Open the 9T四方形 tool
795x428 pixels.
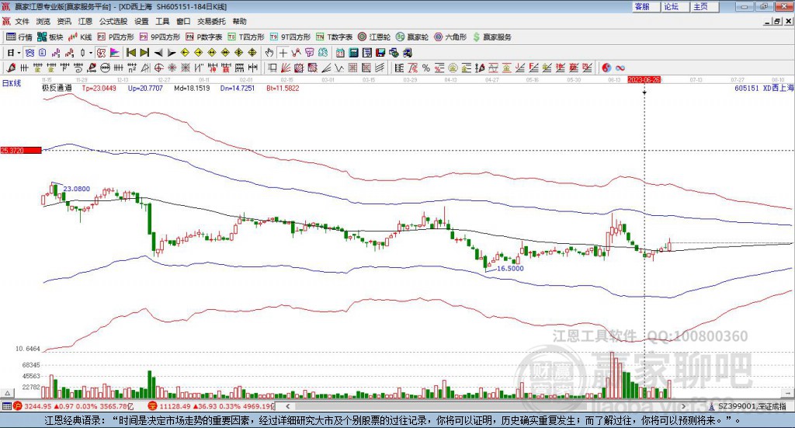tap(290, 37)
